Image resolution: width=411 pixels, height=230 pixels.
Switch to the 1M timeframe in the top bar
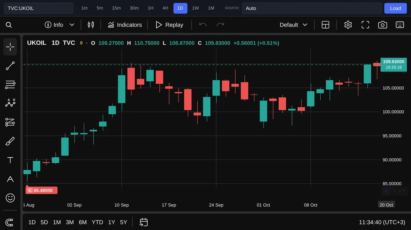(x=211, y=8)
